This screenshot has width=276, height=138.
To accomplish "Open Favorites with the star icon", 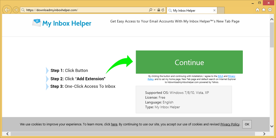I will [x=264, y=10].
